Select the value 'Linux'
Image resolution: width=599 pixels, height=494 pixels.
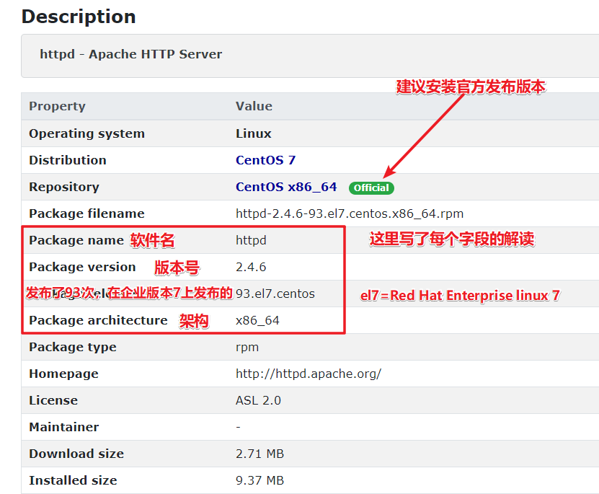254,133
